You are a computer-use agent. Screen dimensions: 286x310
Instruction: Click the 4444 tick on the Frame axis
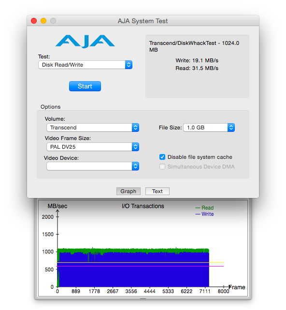coord(150,291)
